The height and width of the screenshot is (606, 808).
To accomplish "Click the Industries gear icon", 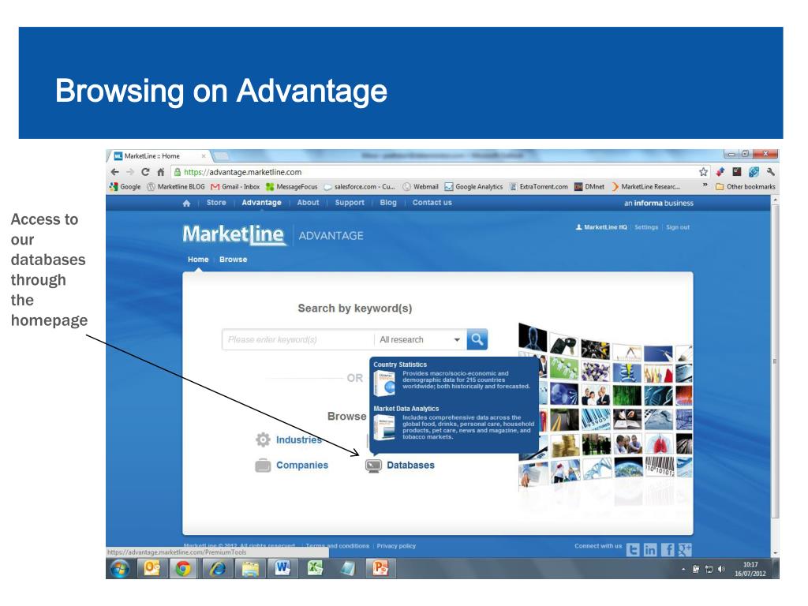I will [263, 440].
